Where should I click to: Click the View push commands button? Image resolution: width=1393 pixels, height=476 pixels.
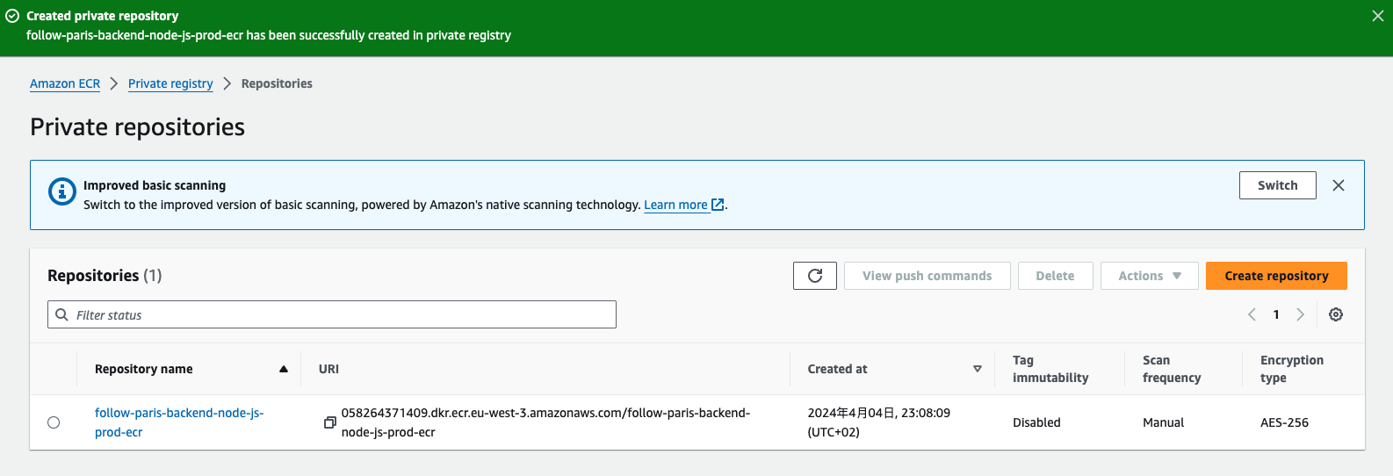927,276
